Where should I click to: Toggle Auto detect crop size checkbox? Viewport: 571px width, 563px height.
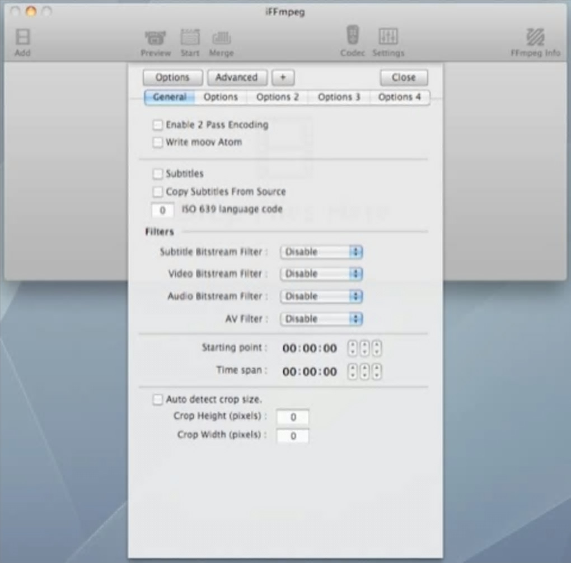158,400
